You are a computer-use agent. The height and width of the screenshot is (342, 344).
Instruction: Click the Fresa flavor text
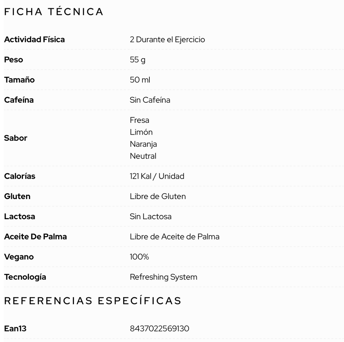click(140, 120)
